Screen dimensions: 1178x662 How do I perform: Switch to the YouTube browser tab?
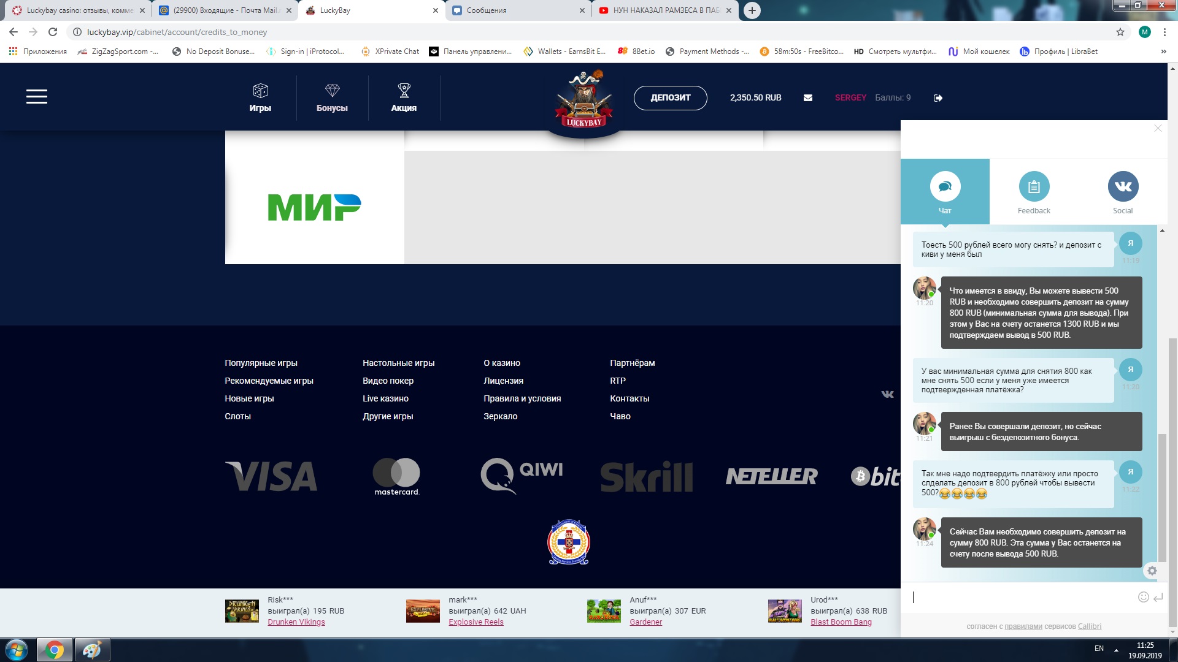click(665, 10)
